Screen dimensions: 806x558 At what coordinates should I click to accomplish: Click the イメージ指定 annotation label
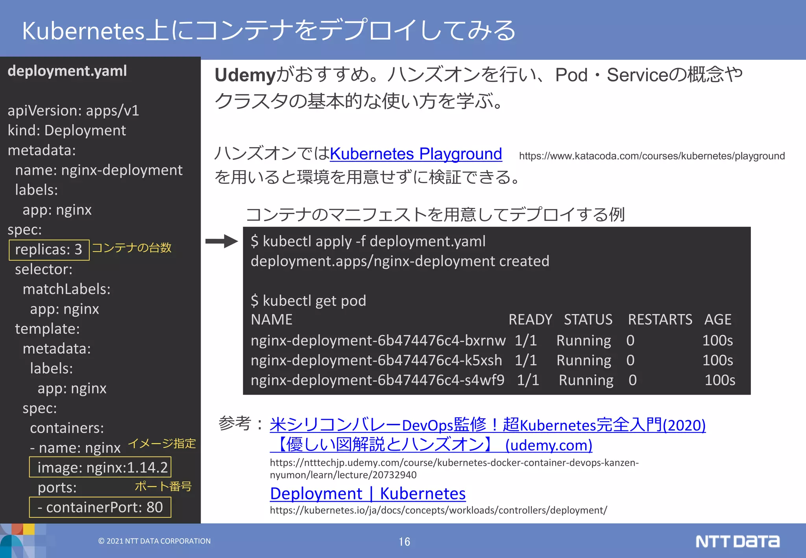tap(162, 443)
